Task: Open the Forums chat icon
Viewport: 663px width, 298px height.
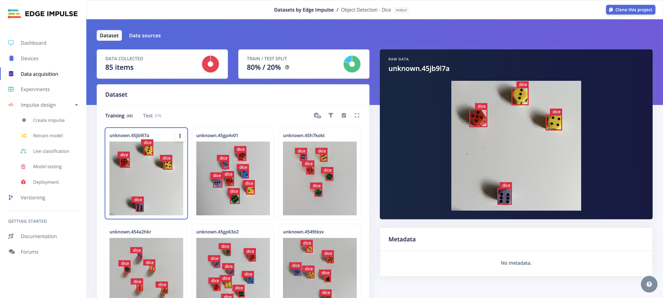Action: pos(12,252)
